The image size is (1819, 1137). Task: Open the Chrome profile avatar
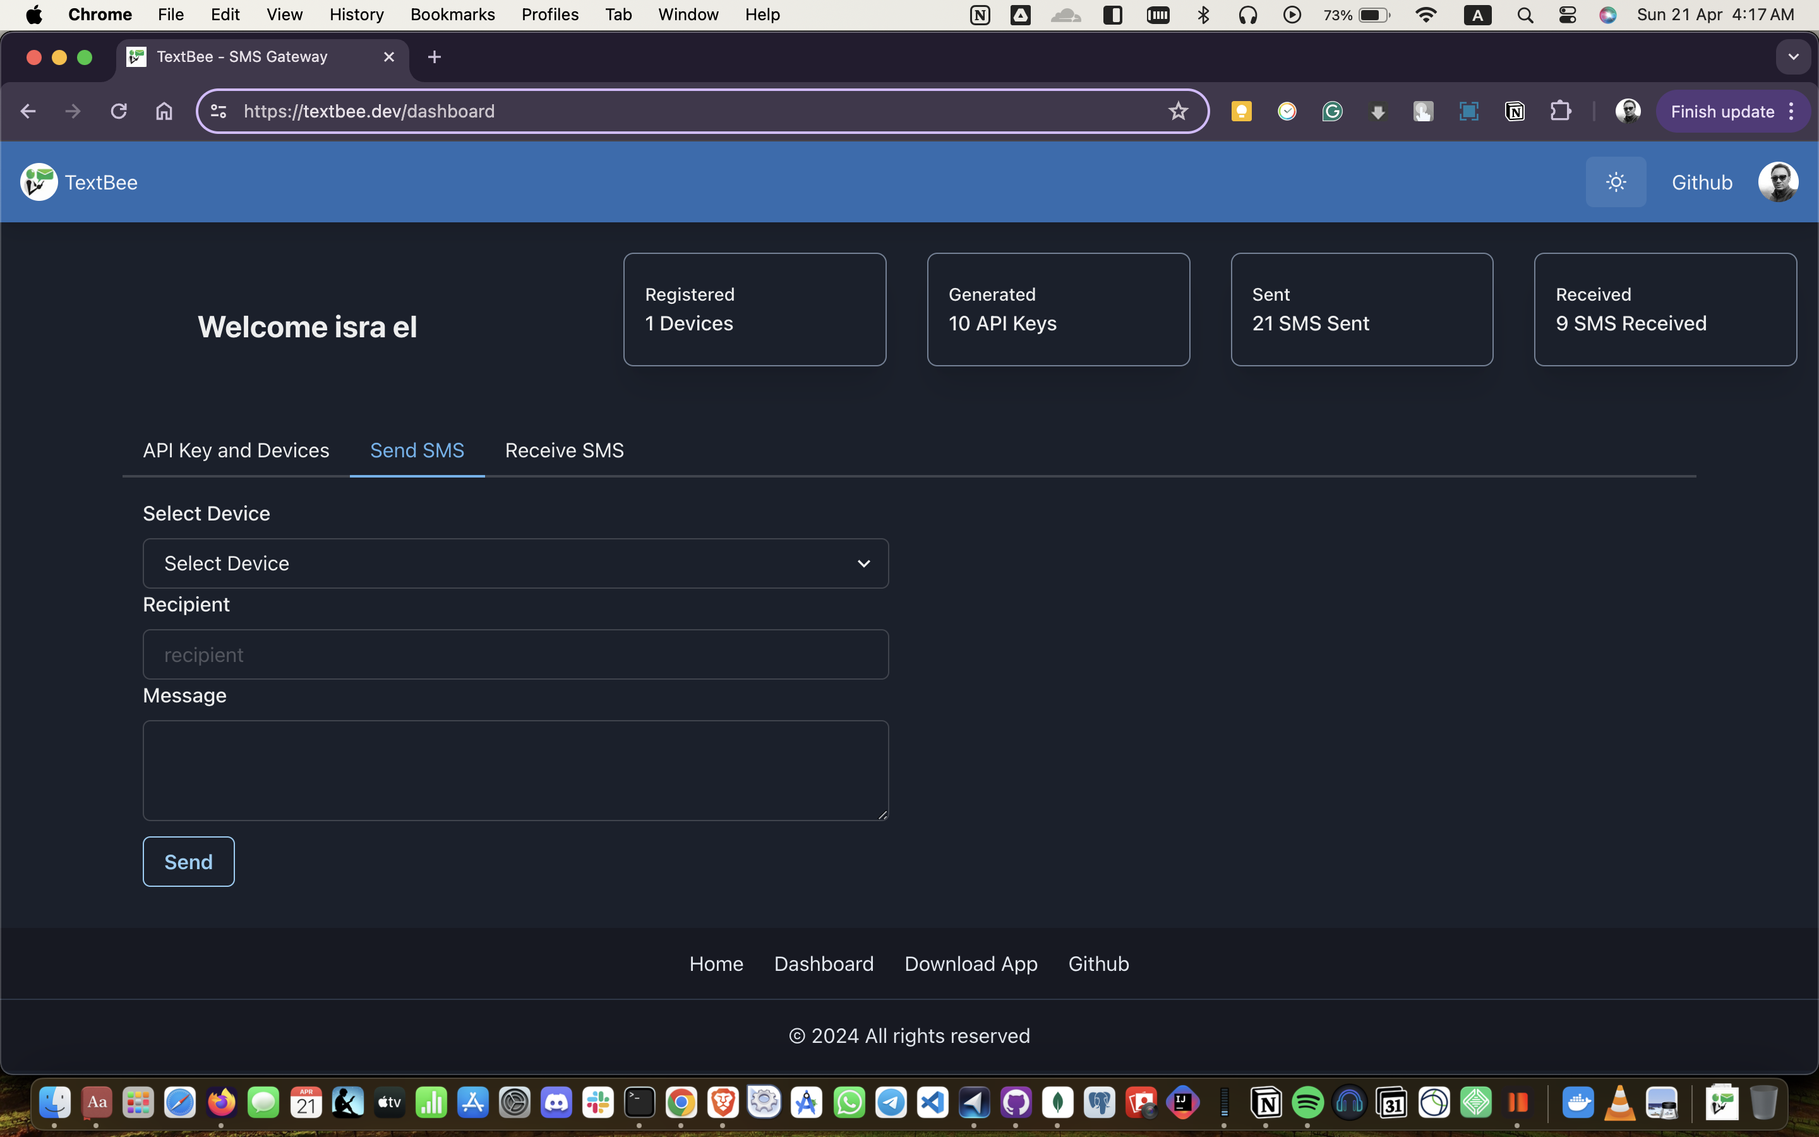click(1628, 111)
